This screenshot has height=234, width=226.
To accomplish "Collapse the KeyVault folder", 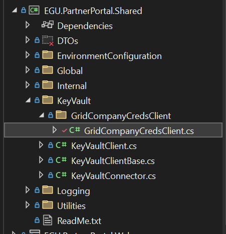I will [x=28, y=100].
